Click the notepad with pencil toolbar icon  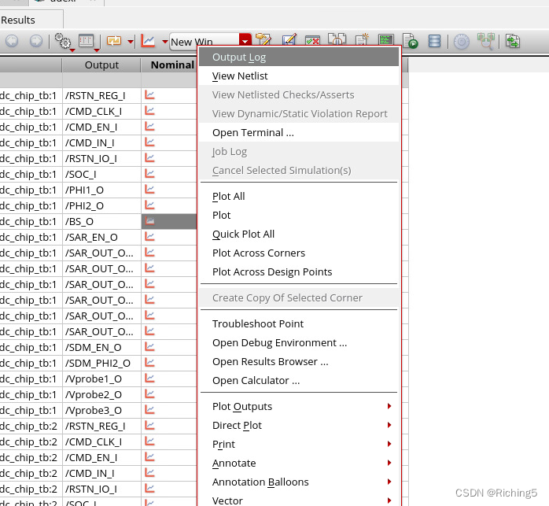(263, 40)
